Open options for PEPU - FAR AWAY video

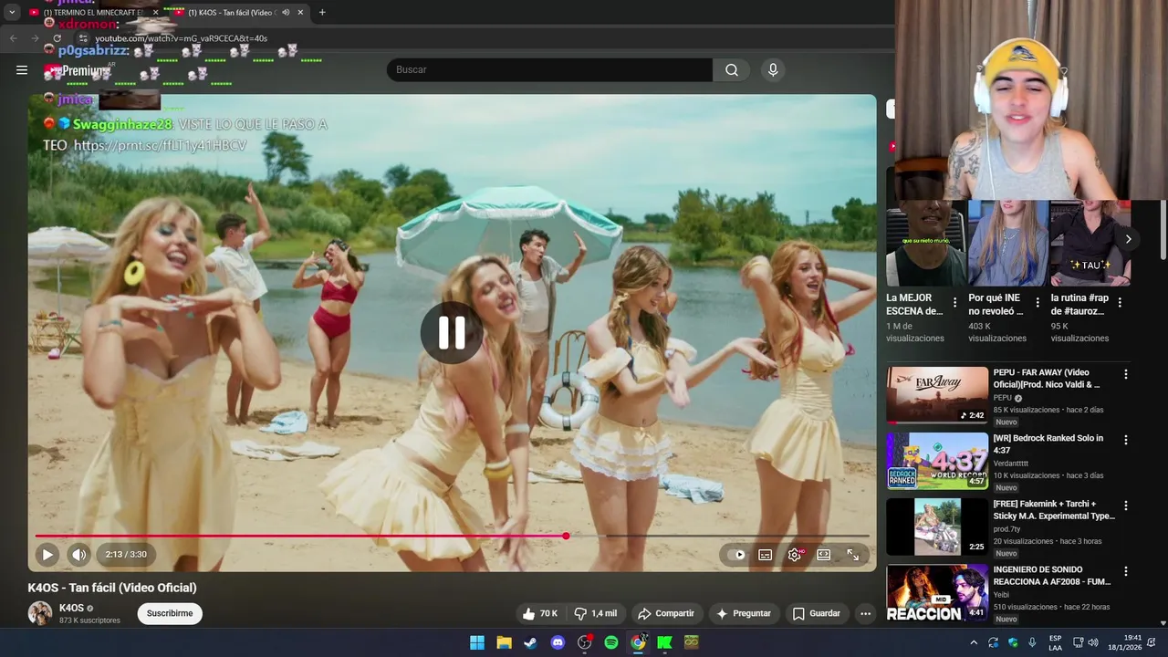click(1125, 374)
